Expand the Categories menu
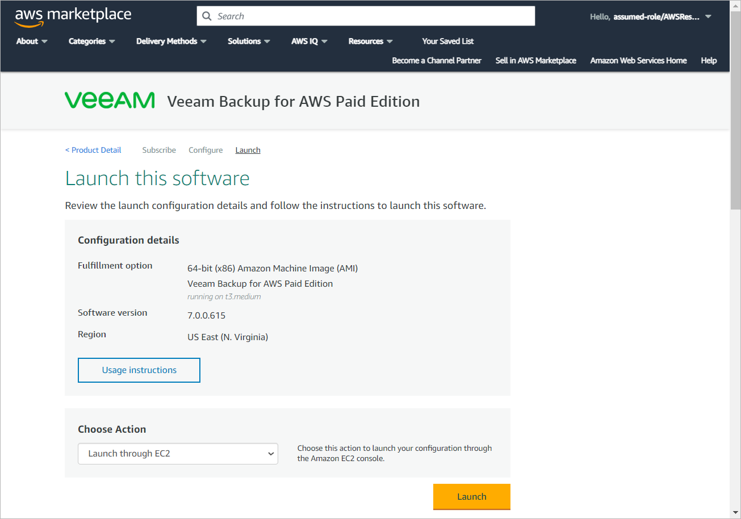 (92, 41)
